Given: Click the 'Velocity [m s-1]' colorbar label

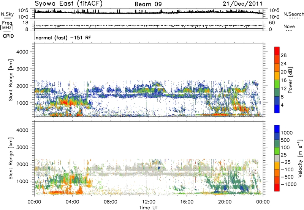Looking at the screenshot, I should click(300, 158).
